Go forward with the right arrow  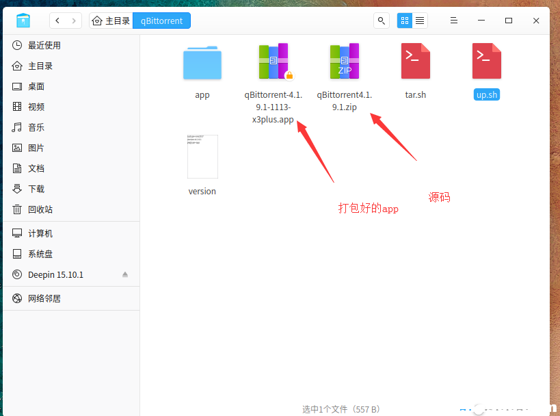click(74, 21)
